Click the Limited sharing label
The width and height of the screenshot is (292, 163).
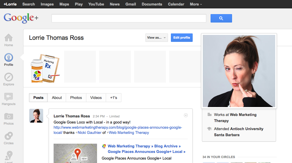pyautogui.click(x=114, y=116)
